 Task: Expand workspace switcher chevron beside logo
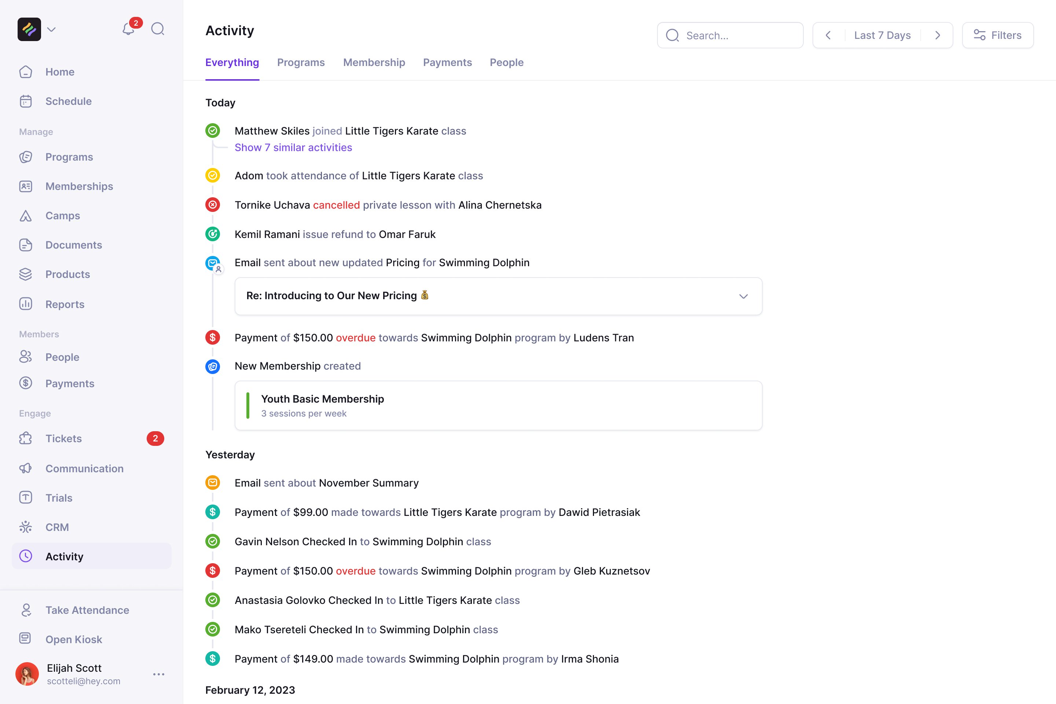point(52,30)
